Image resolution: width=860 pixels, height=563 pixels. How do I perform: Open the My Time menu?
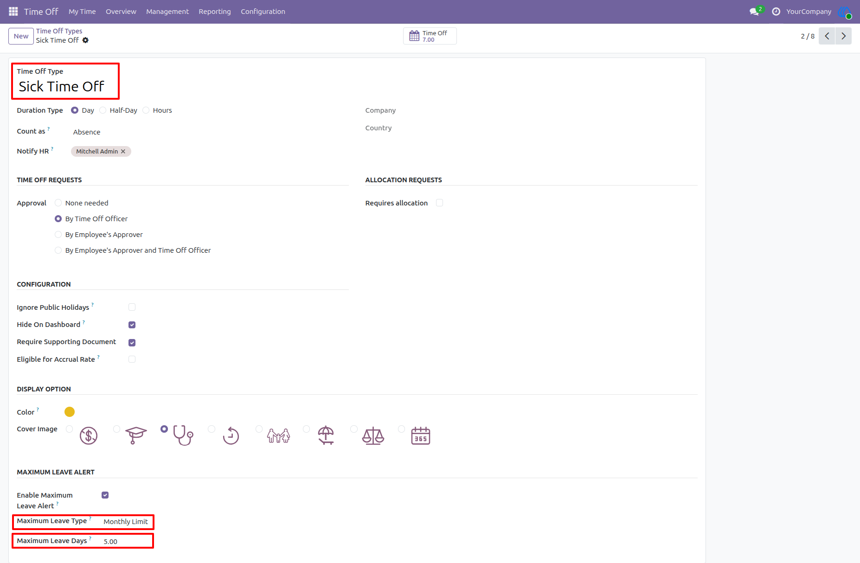[x=82, y=12]
